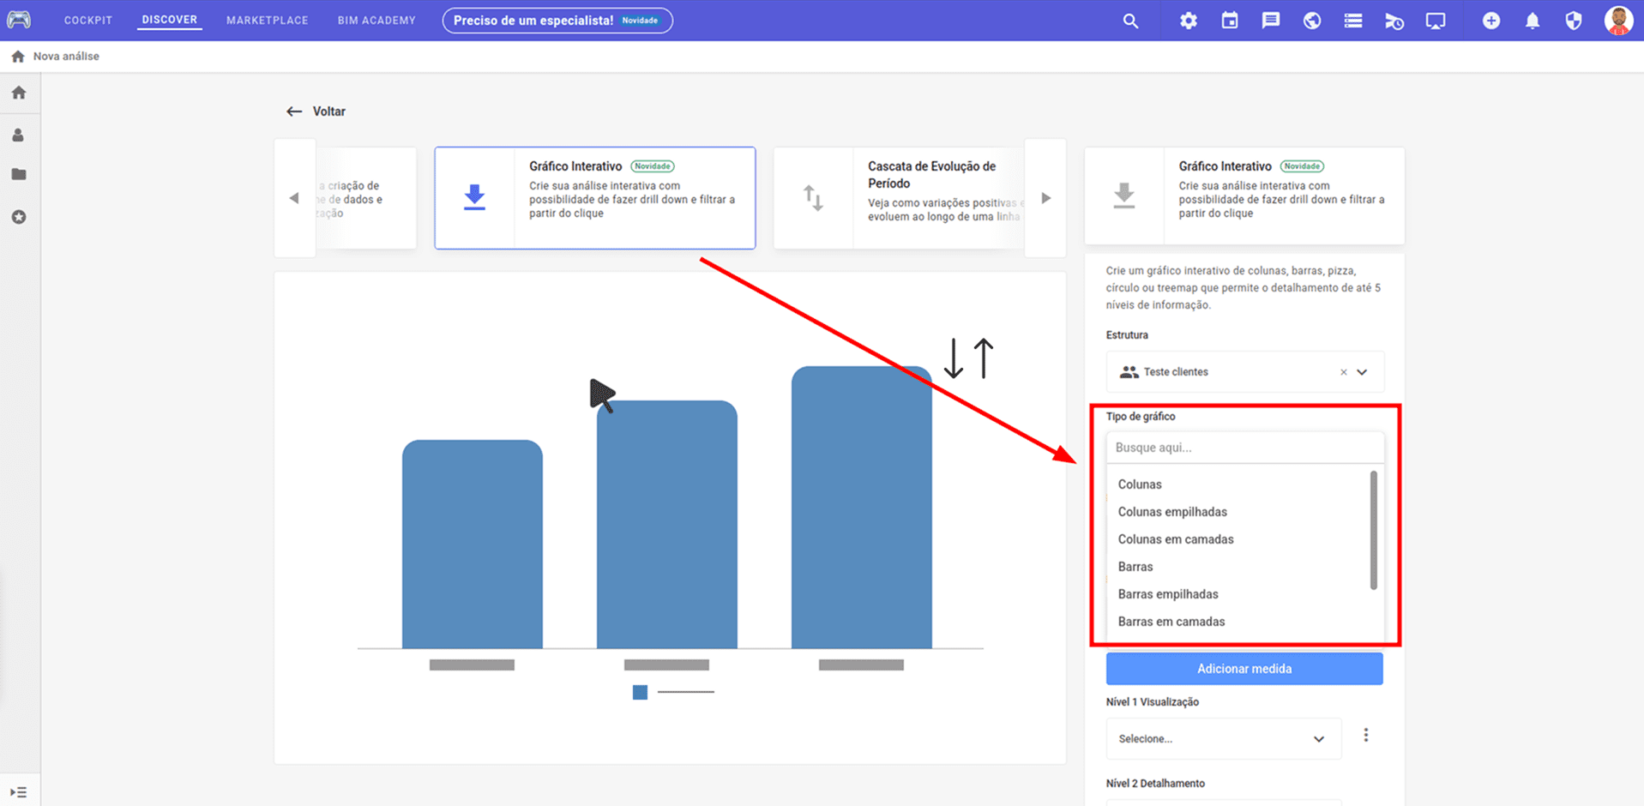The image size is (1644, 806).
Task: Open the BIM Academy tab
Action: click(376, 21)
